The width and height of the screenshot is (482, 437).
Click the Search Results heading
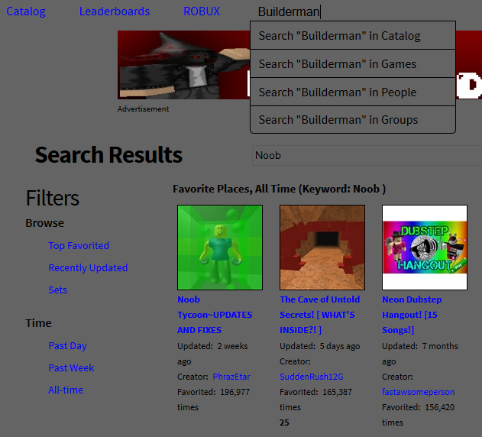point(108,154)
